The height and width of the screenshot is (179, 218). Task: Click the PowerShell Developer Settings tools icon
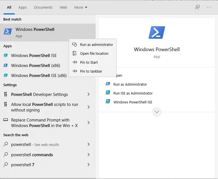click(6, 94)
